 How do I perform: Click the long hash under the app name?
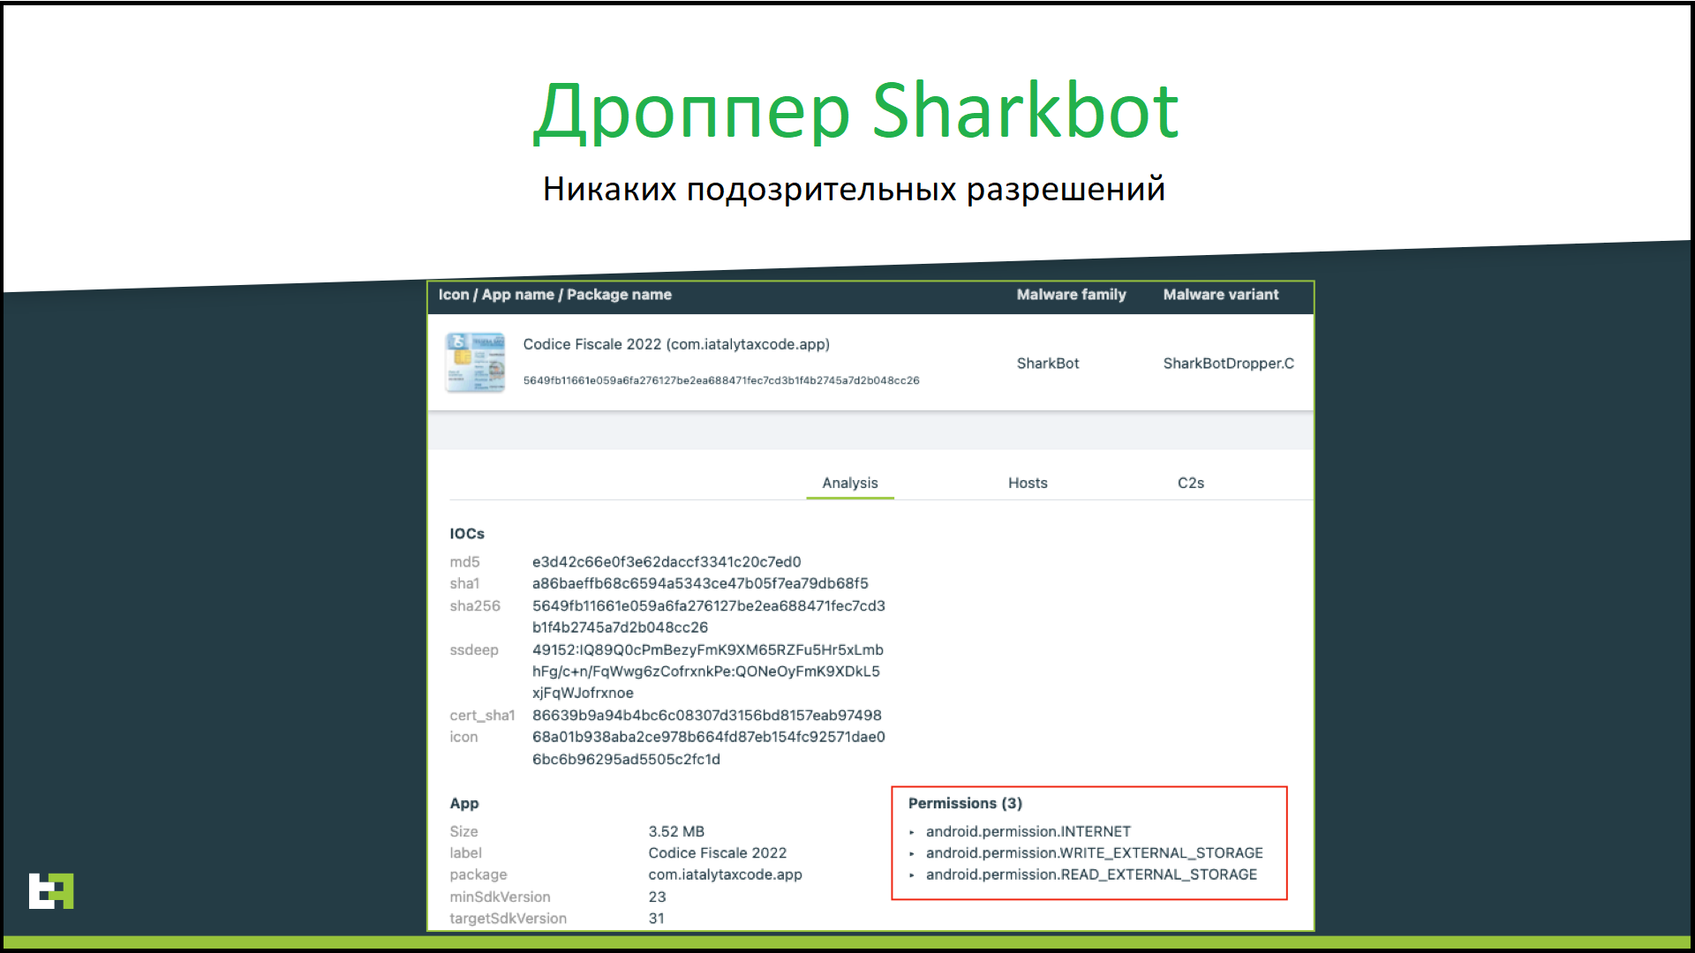pos(721,380)
